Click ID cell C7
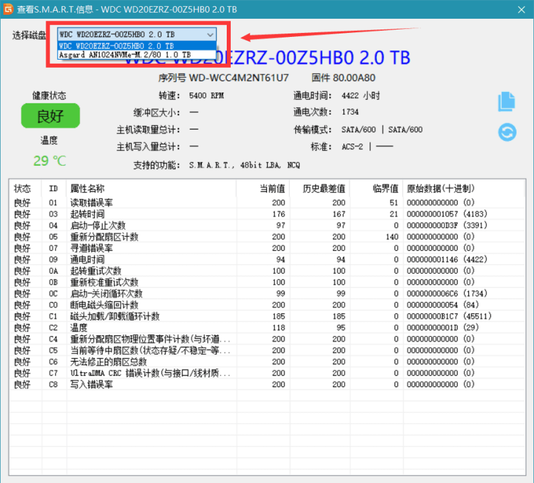This screenshot has height=483, width=534. 53,373
